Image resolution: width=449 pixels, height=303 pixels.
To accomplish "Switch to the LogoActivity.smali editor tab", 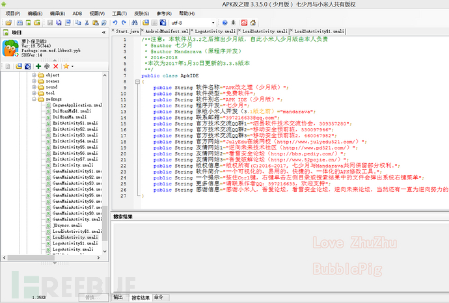I will 215,31.
